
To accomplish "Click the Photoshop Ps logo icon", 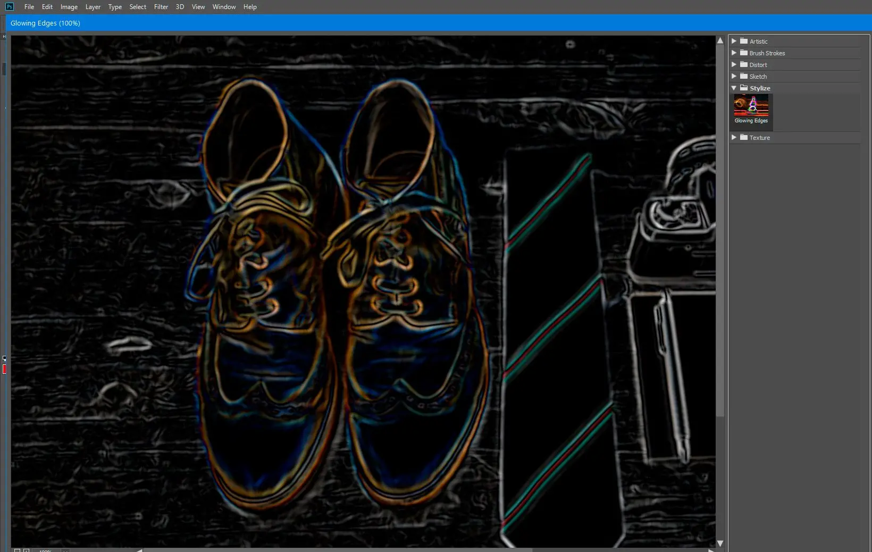I will click(x=9, y=7).
